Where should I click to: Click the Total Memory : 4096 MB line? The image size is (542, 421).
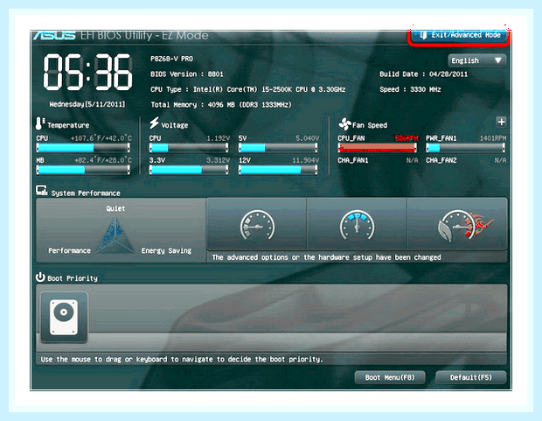coord(221,104)
